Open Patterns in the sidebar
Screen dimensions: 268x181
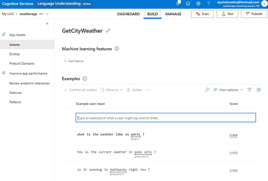click(x=15, y=102)
